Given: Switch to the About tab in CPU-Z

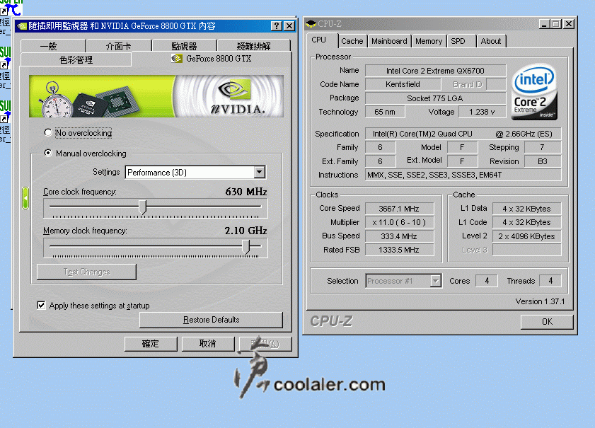Looking at the screenshot, I should pyautogui.click(x=491, y=41).
